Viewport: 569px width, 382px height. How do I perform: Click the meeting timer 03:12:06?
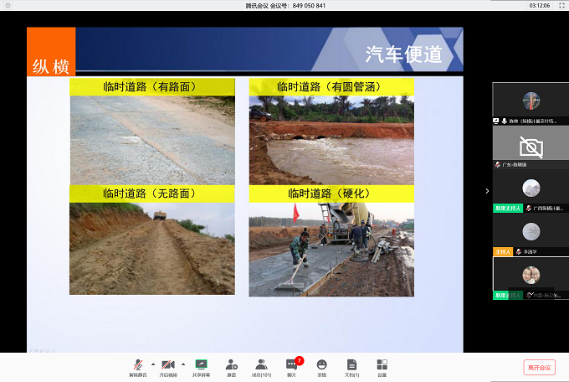click(x=539, y=6)
